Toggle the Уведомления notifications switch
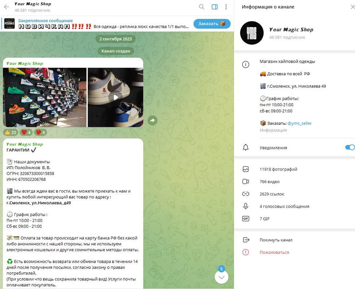 (350, 147)
